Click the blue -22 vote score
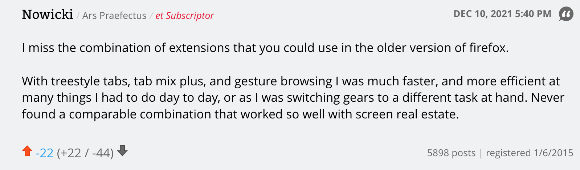 [x=45, y=153]
